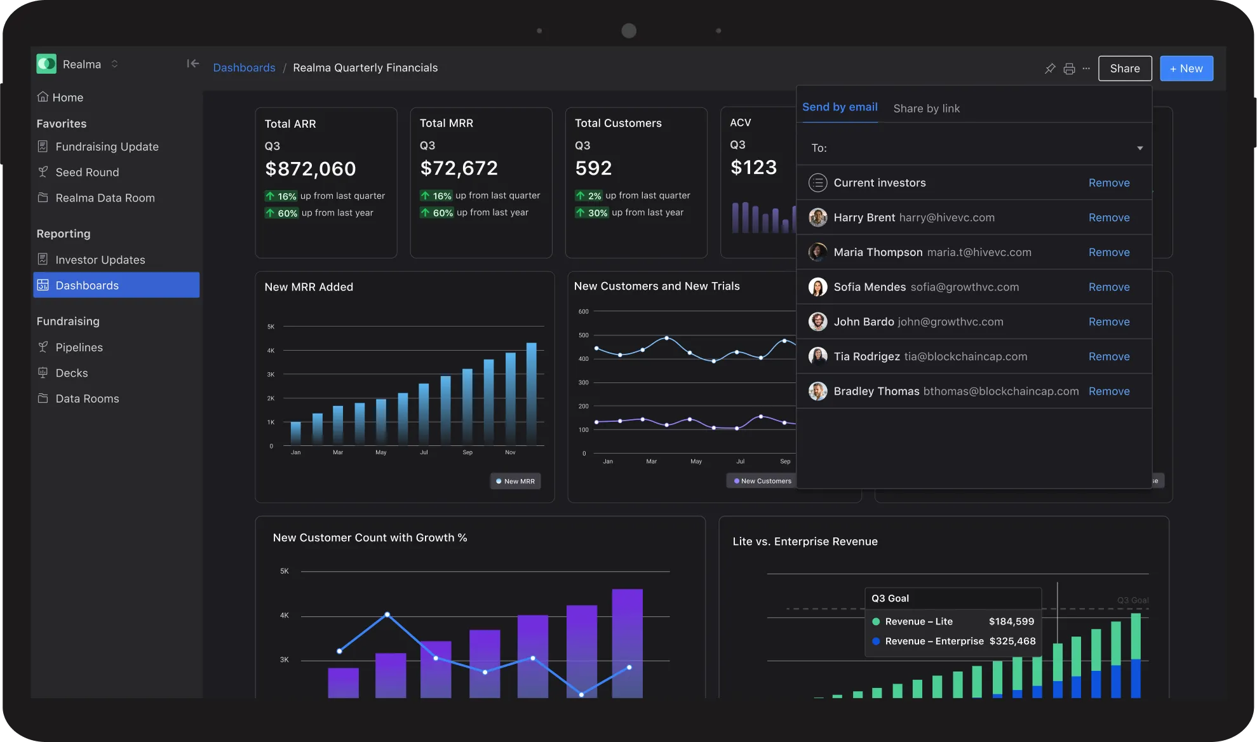Open Decks in the Fundraising section

click(71, 373)
